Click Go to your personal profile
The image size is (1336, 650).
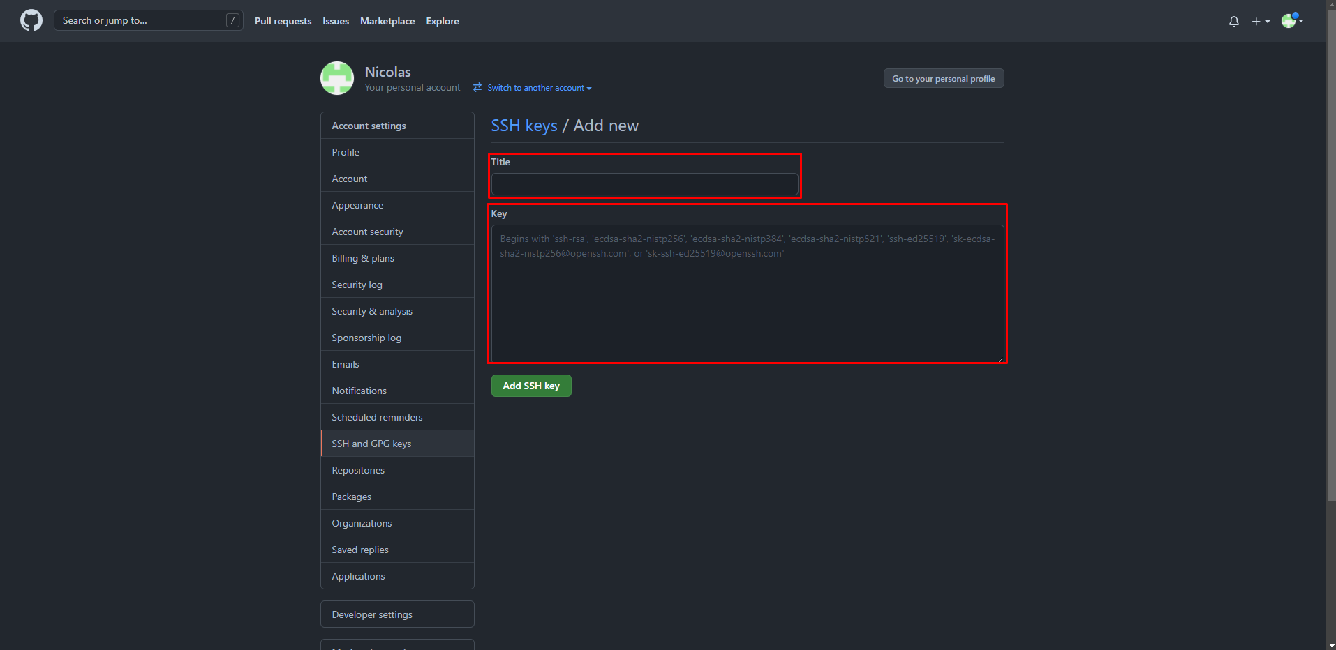point(943,79)
